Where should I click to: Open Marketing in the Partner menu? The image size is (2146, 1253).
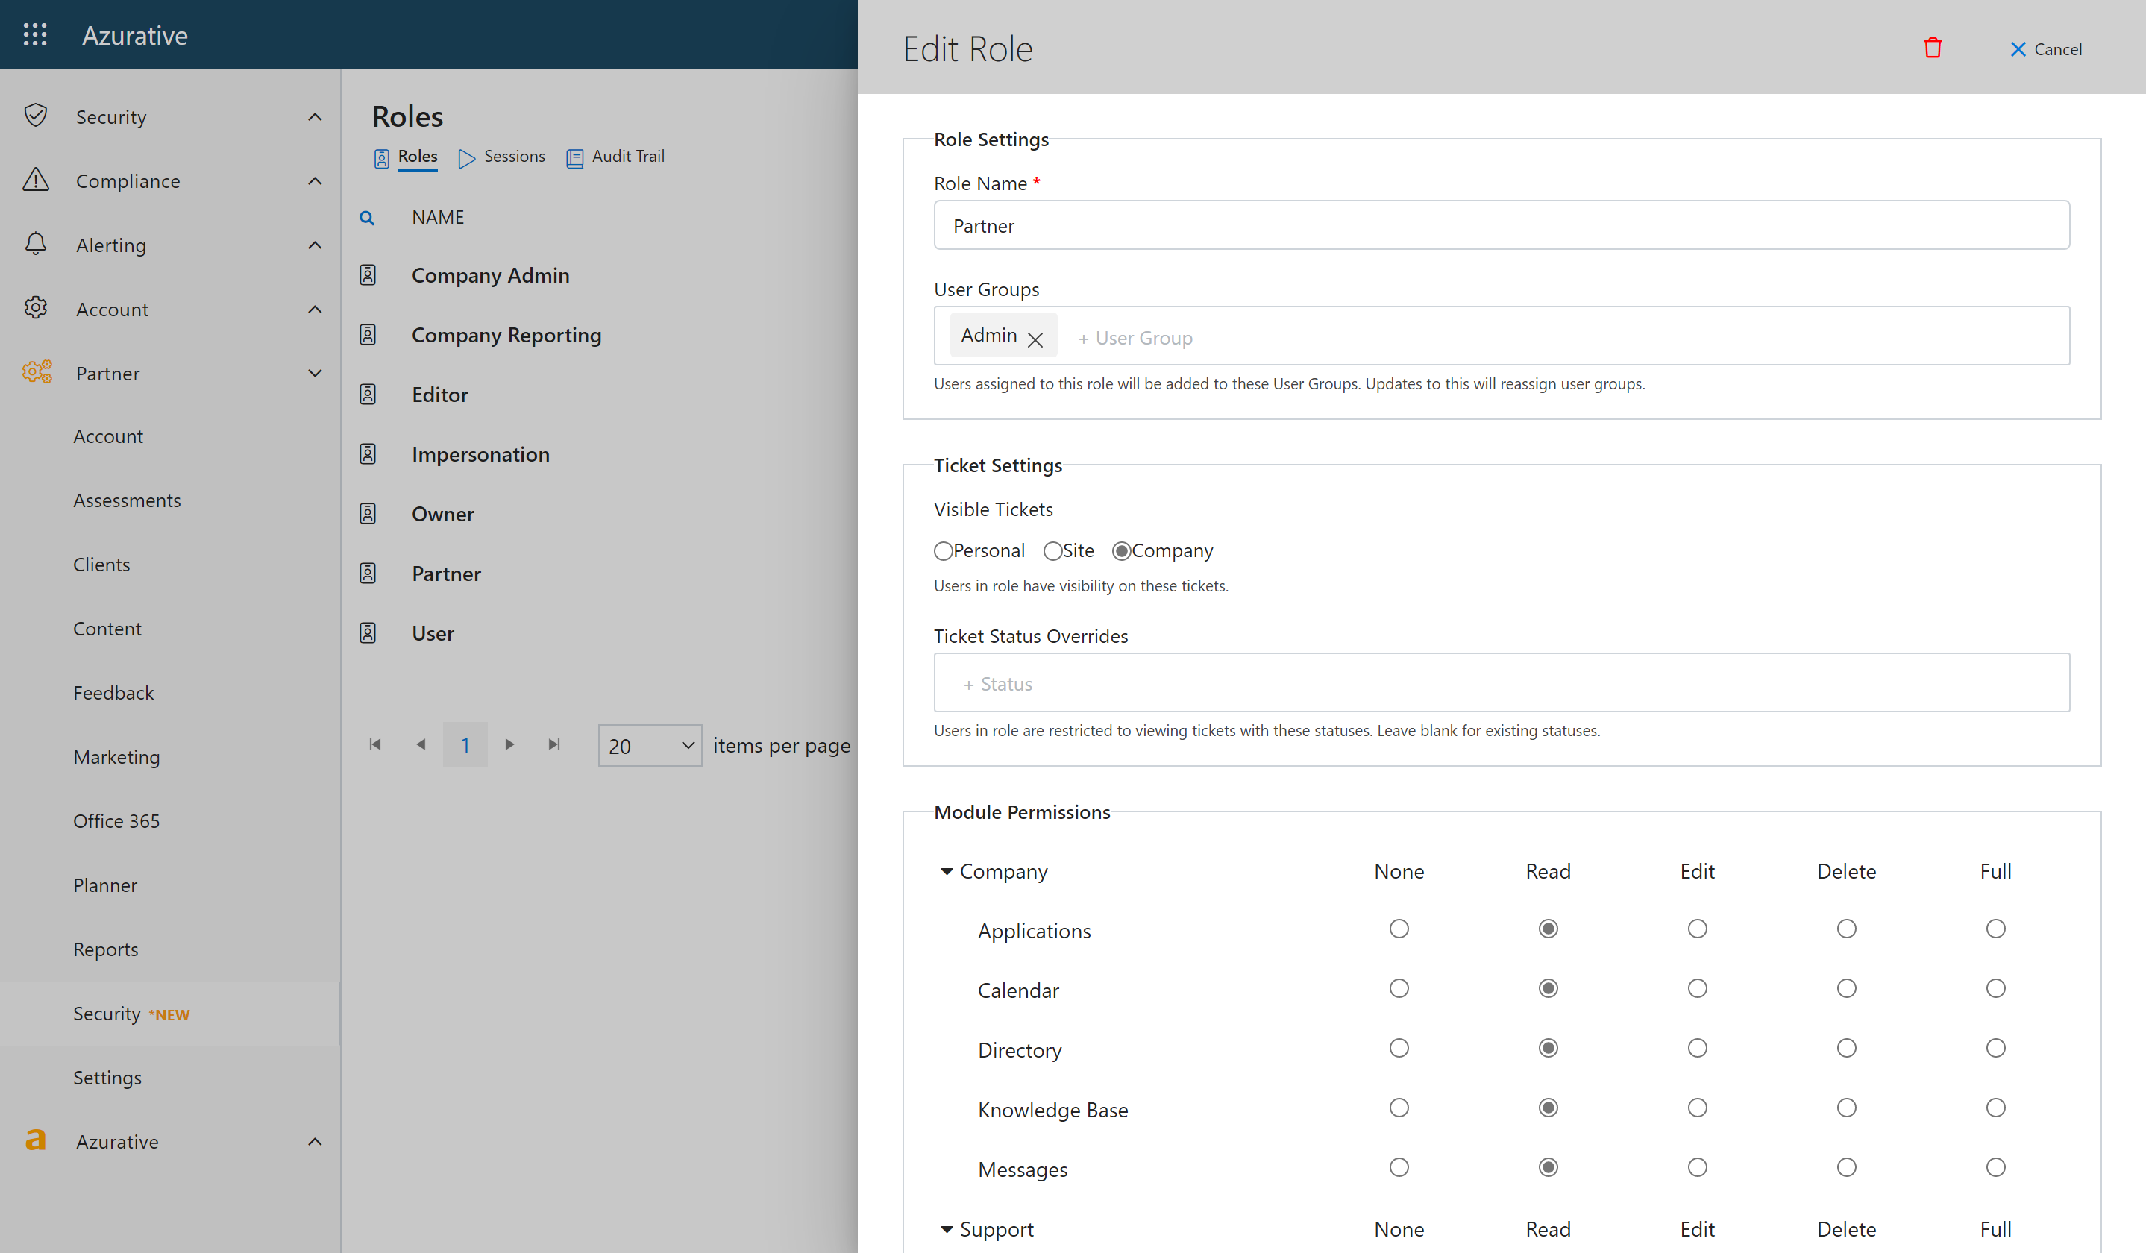(116, 757)
